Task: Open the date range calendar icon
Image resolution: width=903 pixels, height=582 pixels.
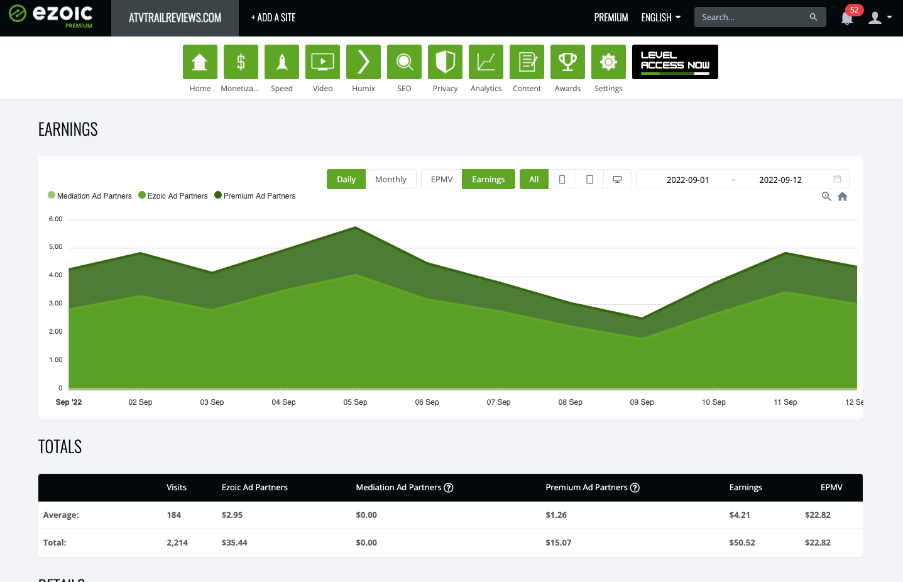Action: pos(837,179)
